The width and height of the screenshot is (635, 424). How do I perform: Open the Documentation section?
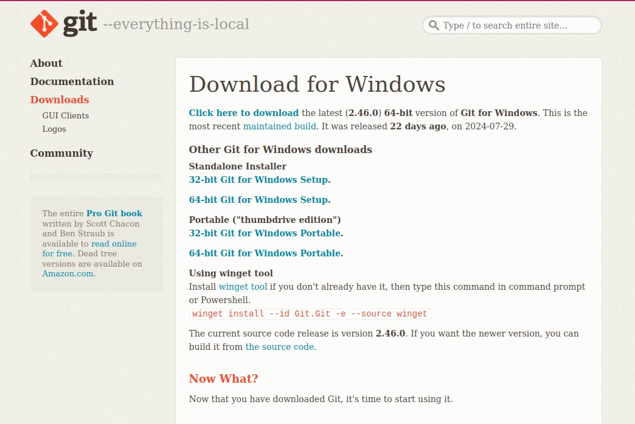(72, 81)
